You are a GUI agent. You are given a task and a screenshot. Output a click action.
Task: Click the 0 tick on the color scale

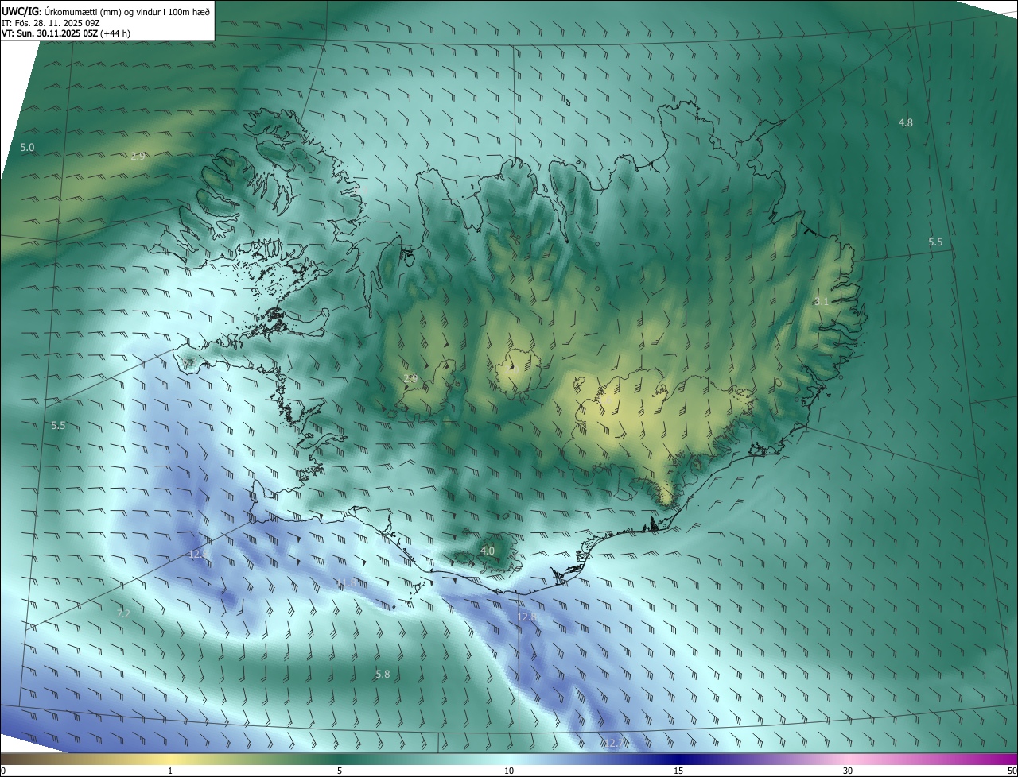coord(3,771)
